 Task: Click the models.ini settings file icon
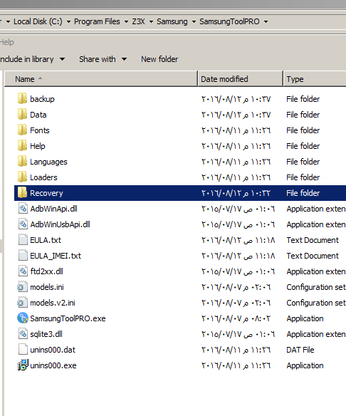23,287
